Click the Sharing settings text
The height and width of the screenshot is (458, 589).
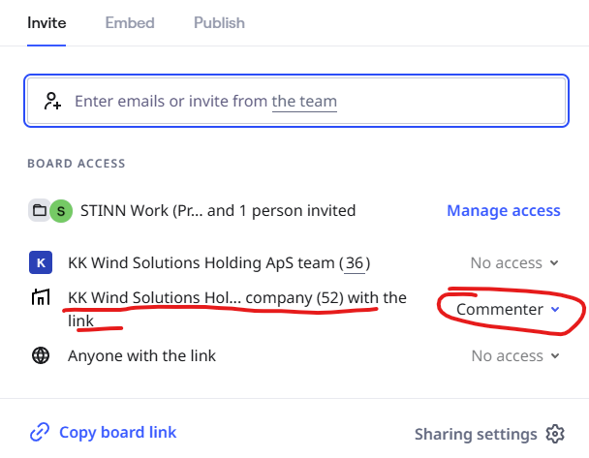(476, 435)
